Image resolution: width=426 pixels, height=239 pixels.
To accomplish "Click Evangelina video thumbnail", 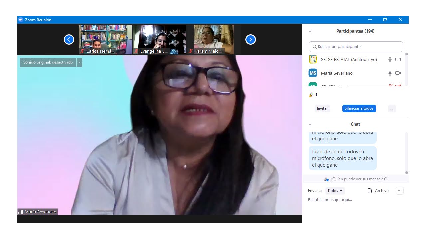I will tap(160, 39).
